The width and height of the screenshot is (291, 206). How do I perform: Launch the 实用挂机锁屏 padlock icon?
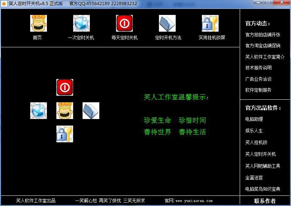210,23
